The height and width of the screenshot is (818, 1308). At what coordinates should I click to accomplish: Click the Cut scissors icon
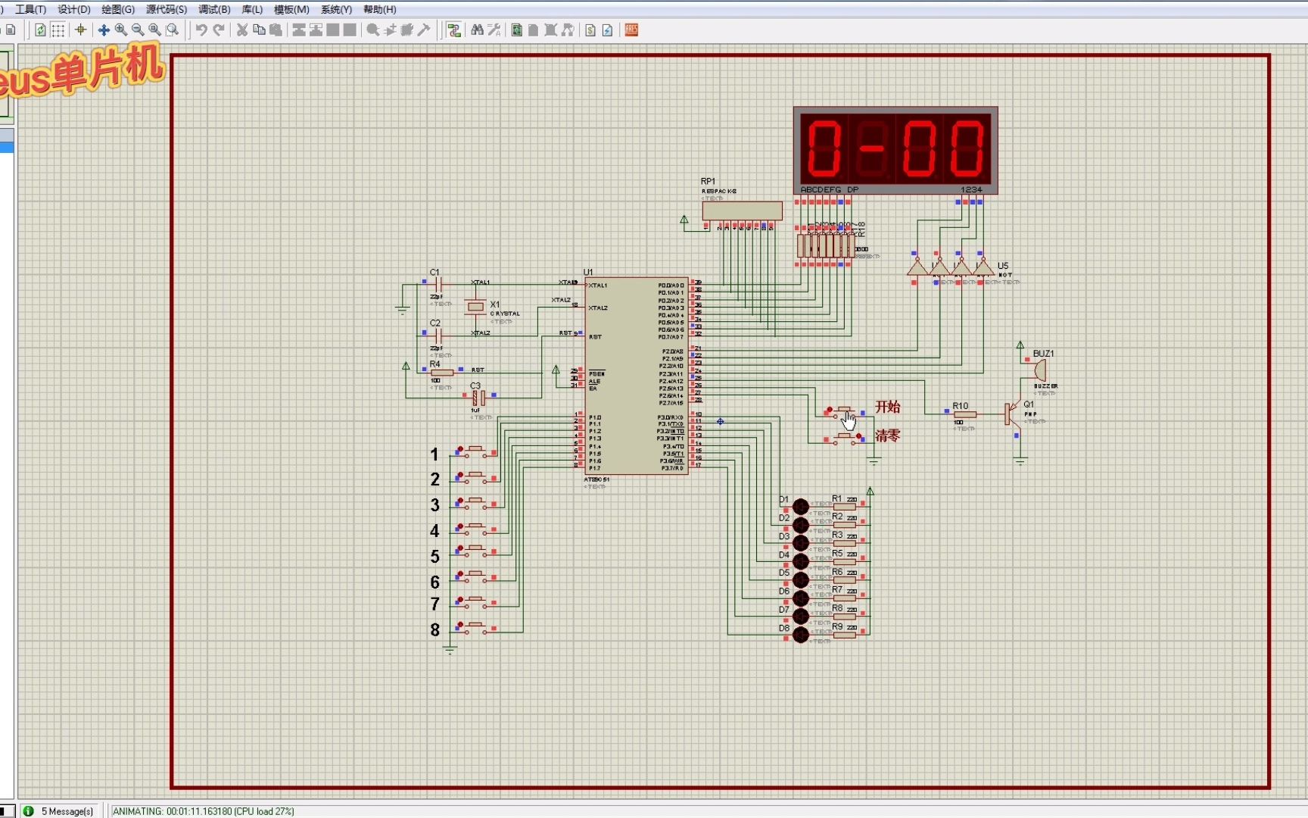point(242,30)
